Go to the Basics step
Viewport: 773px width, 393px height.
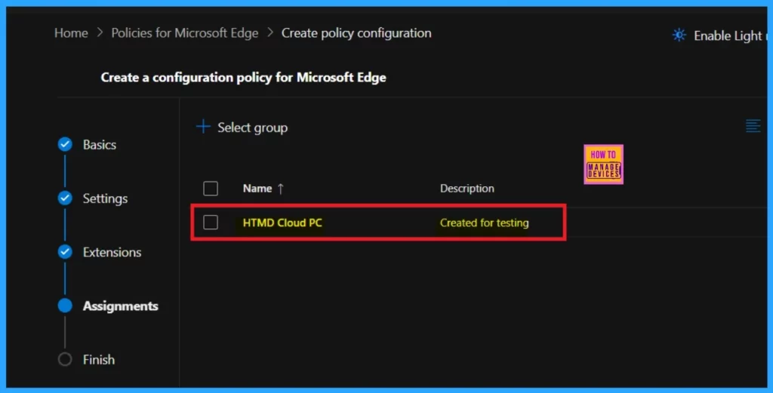coord(100,145)
